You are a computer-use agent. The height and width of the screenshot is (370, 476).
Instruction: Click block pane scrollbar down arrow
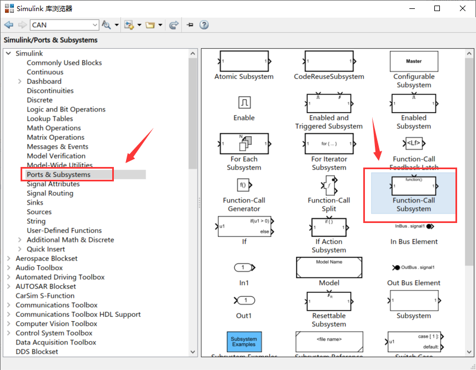[x=469, y=352]
